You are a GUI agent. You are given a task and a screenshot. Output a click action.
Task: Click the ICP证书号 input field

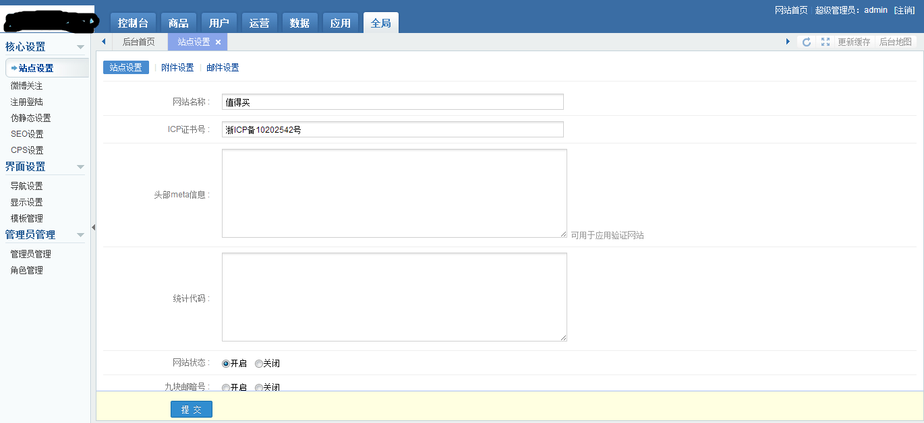(x=393, y=129)
